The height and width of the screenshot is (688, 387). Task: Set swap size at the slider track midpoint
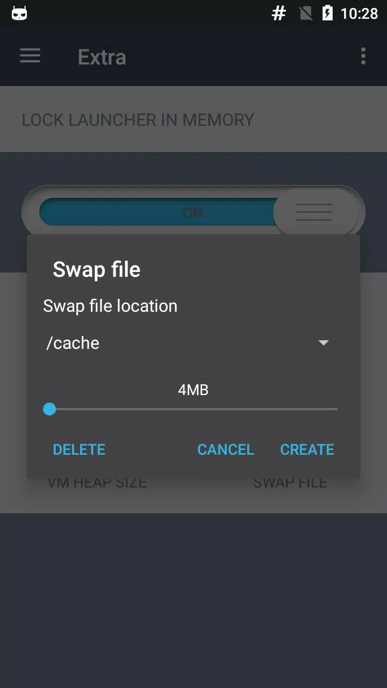(x=193, y=409)
